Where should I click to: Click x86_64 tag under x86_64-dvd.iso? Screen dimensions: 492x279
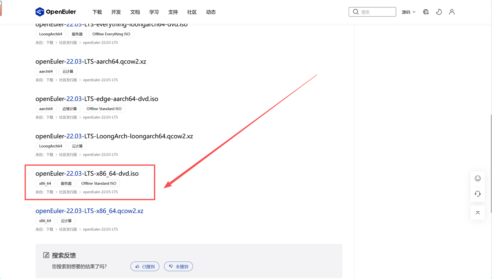[45, 184]
